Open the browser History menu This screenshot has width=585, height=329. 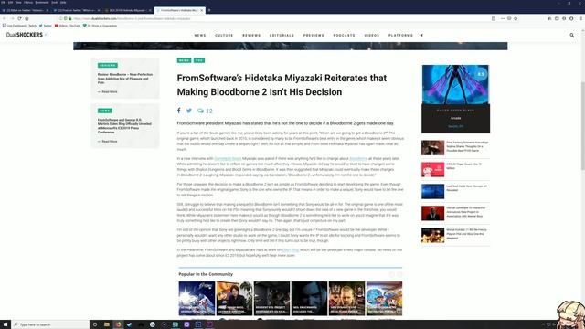click(28, 2)
